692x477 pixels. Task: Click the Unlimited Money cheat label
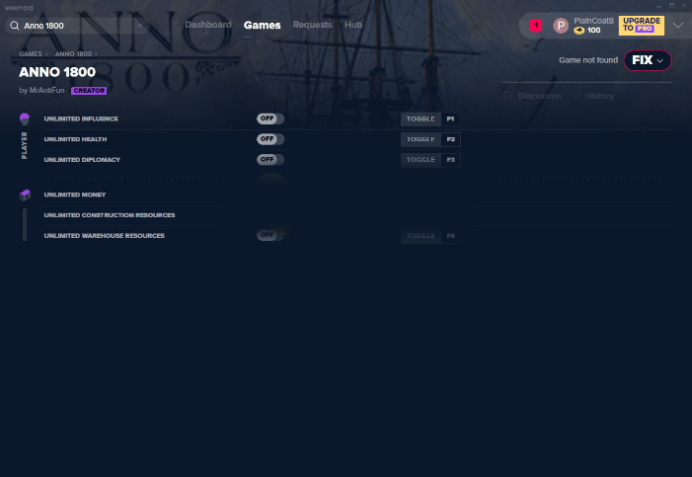point(75,195)
